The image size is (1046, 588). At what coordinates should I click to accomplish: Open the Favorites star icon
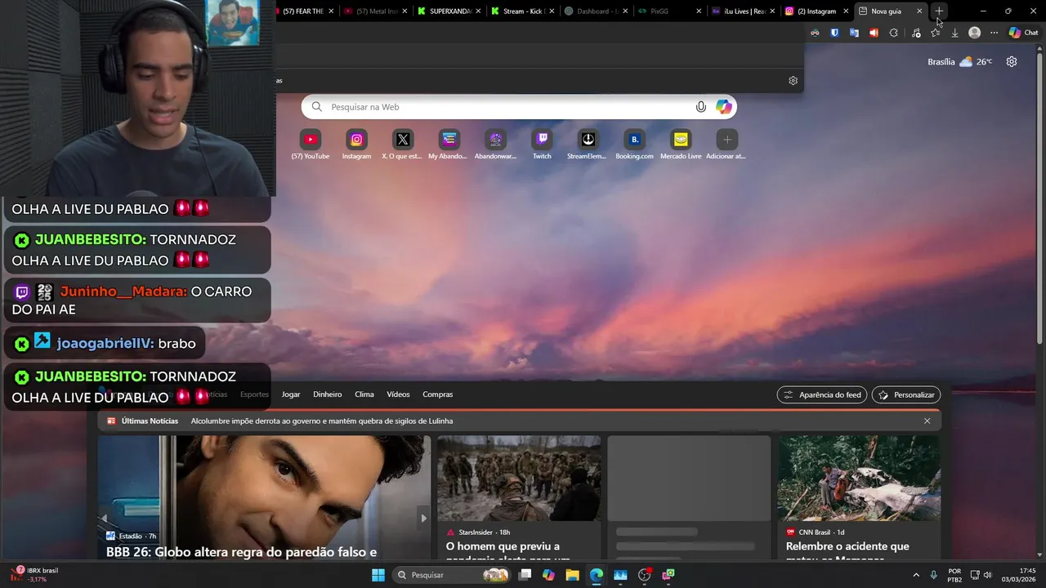pyautogui.click(x=936, y=33)
